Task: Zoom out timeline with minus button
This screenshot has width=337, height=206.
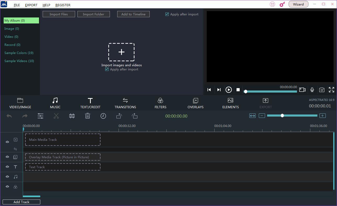Action: tap(262, 116)
